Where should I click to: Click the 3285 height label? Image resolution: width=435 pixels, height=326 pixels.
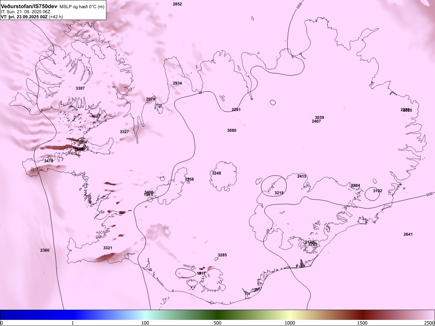[x=222, y=255]
